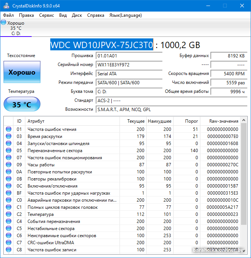This screenshot has height=258, width=251.
Task: Select attribute name Нестабильные сектора
Action: tap(51, 229)
